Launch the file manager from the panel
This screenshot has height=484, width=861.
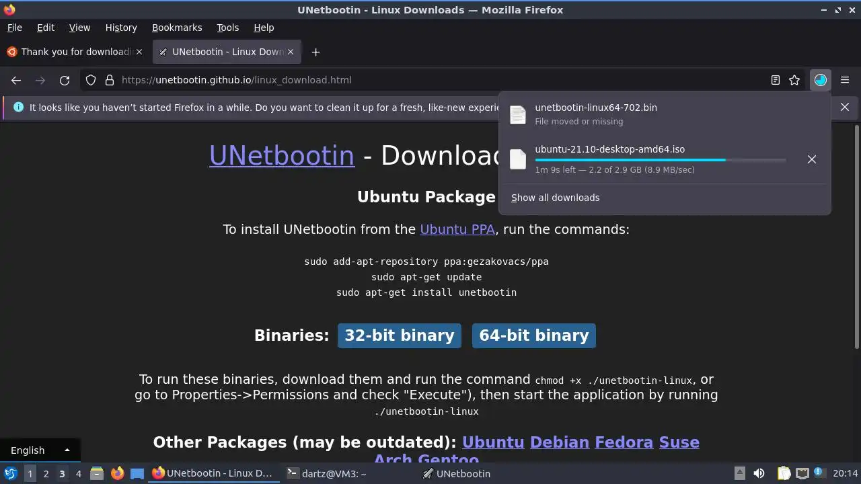coord(96,473)
